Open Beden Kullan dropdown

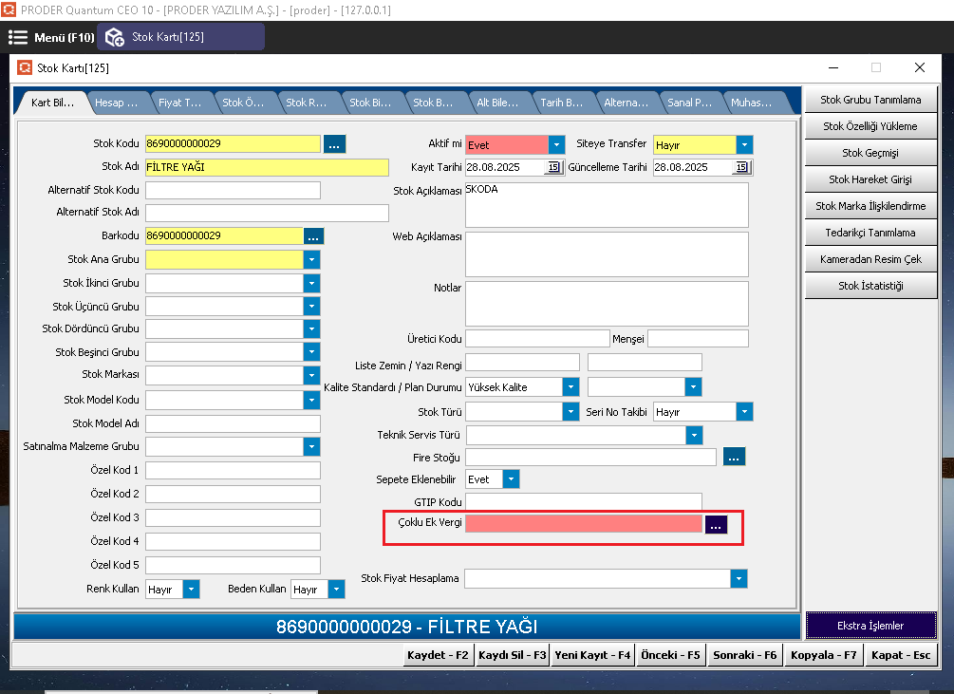(336, 589)
